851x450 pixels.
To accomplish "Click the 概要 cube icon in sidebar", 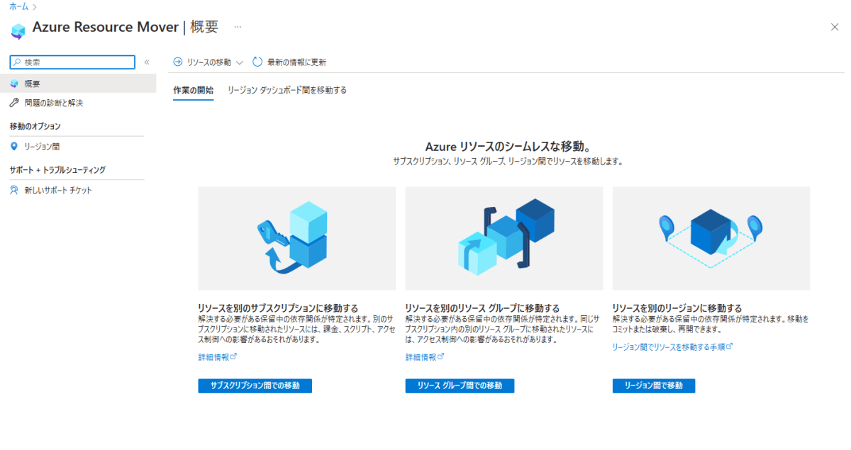I will point(14,84).
